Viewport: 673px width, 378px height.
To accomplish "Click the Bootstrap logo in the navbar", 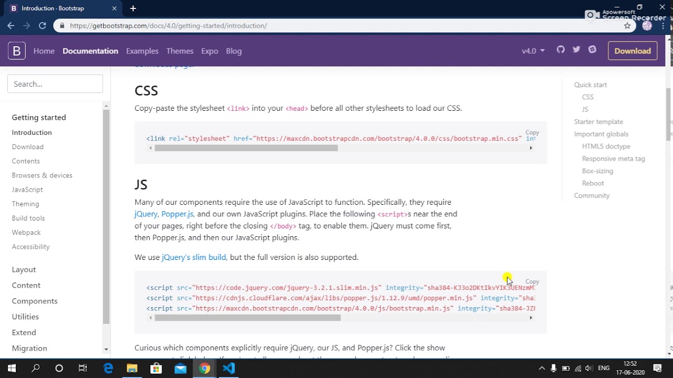I will pos(17,51).
